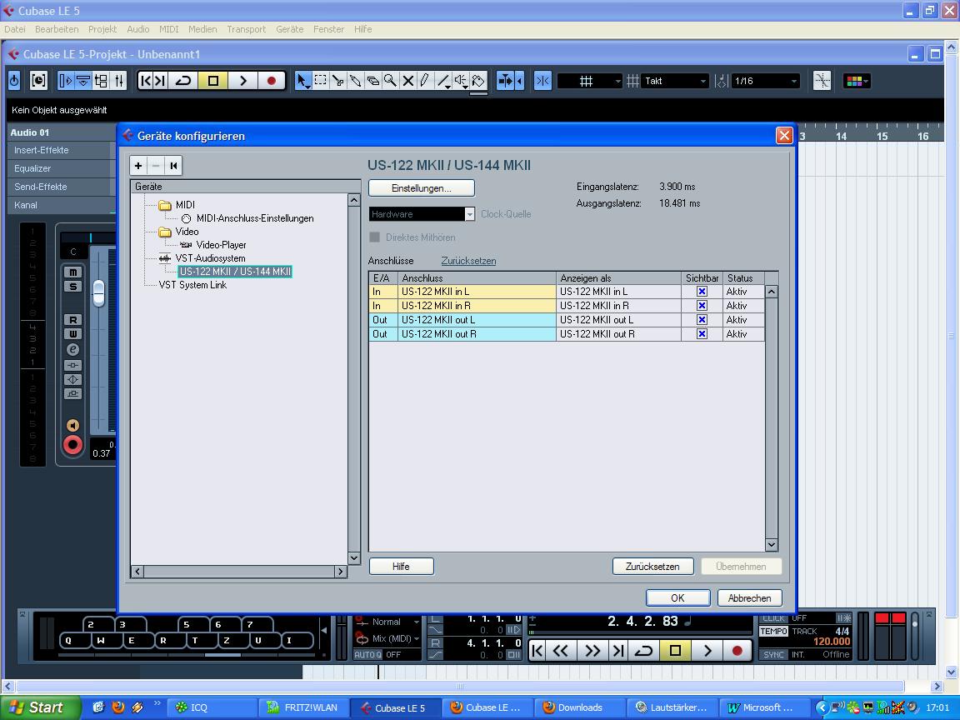Solo the Audio 01 channel

pyautogui.click(x=72, y=286)
